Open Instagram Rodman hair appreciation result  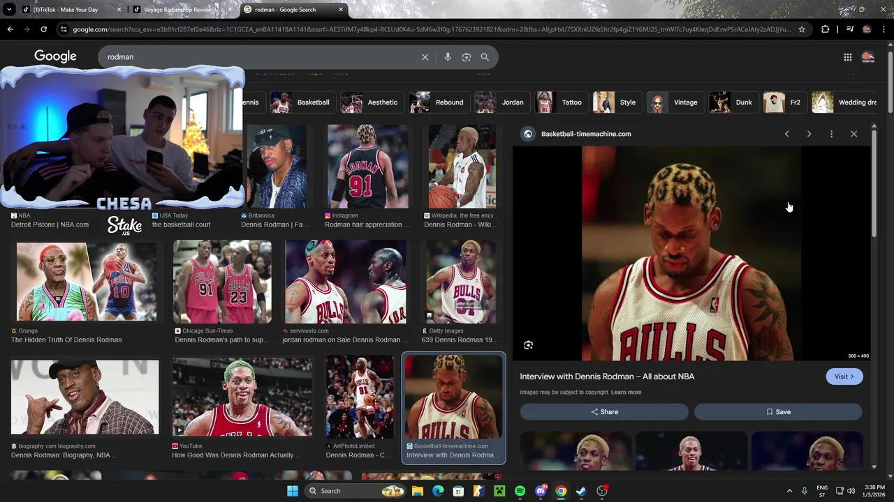tap(368, 166)
